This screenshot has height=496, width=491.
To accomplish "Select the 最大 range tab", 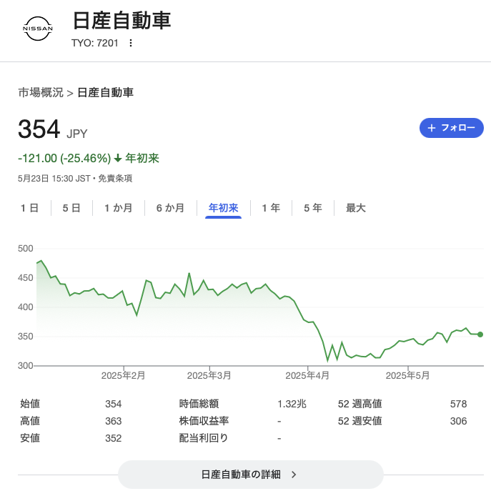I will coord(356,208).
